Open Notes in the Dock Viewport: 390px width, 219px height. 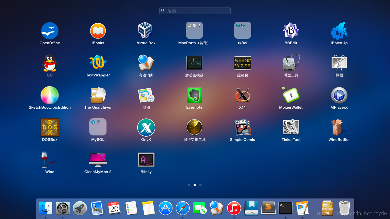click(x=148, y=208)
